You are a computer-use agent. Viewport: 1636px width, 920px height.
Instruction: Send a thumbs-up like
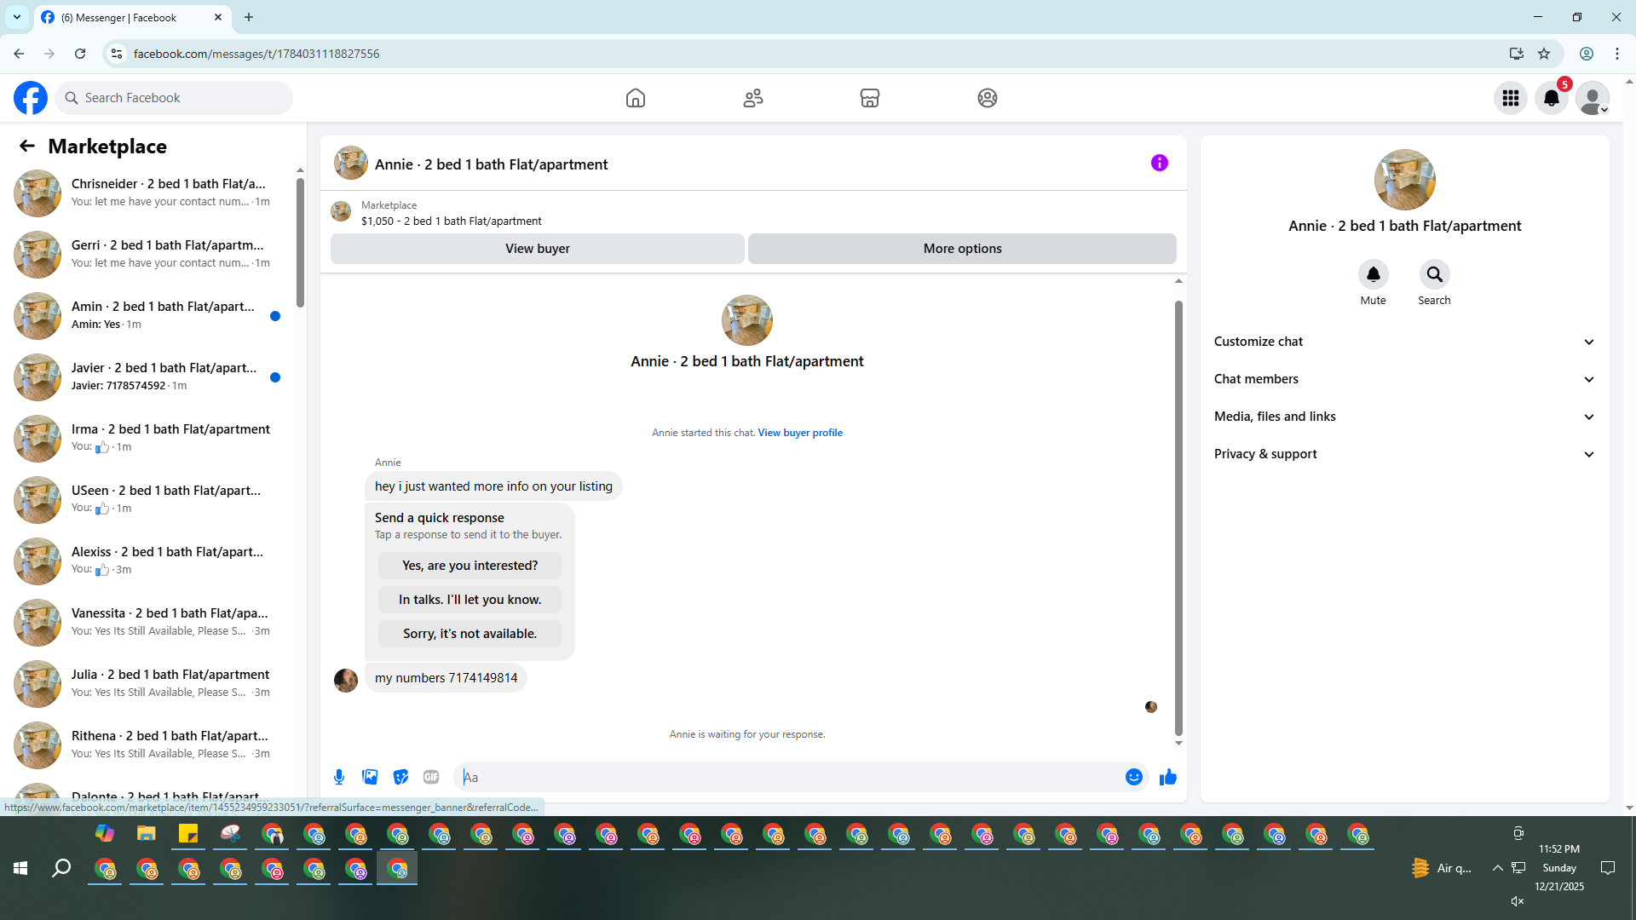1167,777
